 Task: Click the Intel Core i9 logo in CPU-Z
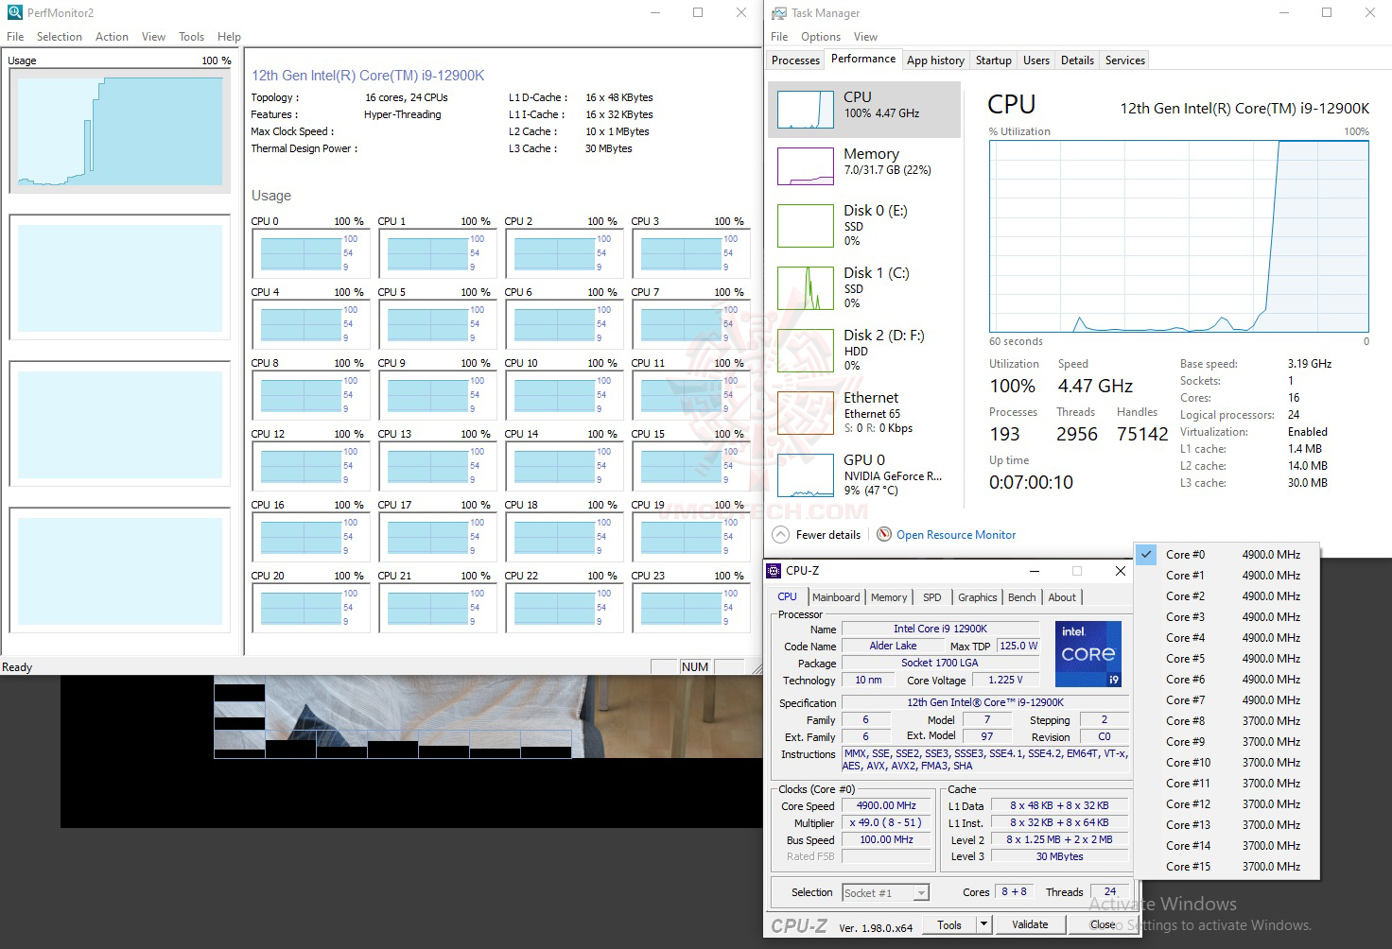[1087, 654]
